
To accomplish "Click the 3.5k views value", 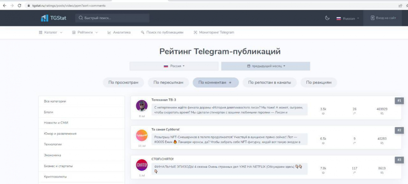I will coord(323,109).
